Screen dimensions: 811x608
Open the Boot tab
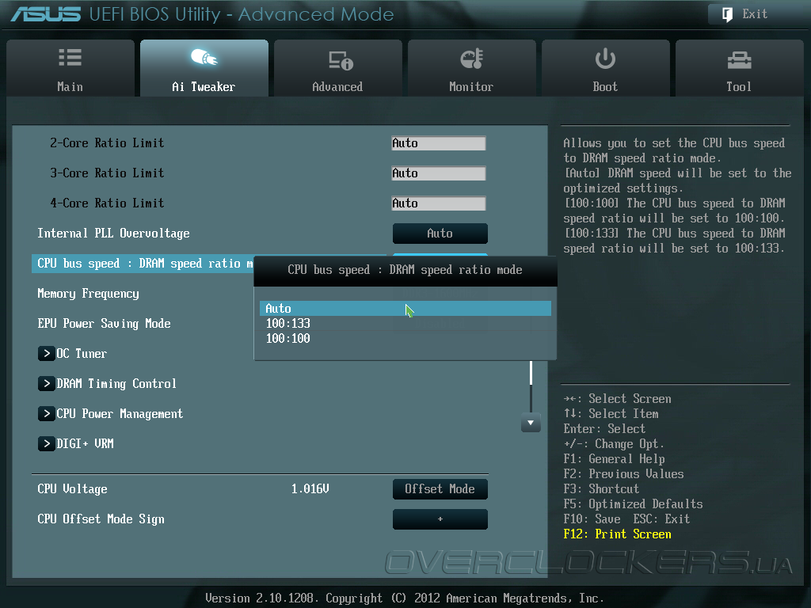click(x=606, y=68)
